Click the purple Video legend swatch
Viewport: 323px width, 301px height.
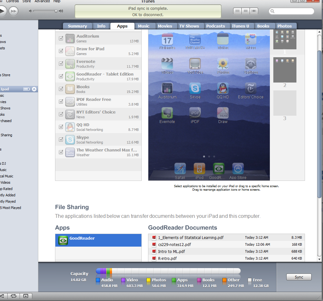click(123, 280)
